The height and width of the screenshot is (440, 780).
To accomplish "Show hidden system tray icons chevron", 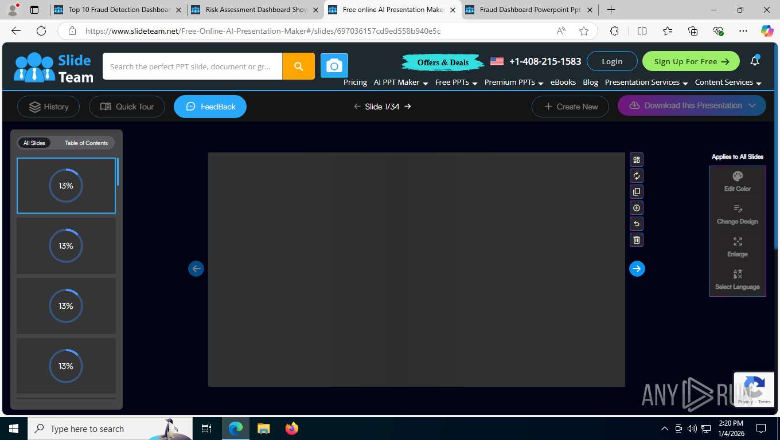I will coord(664,429).
